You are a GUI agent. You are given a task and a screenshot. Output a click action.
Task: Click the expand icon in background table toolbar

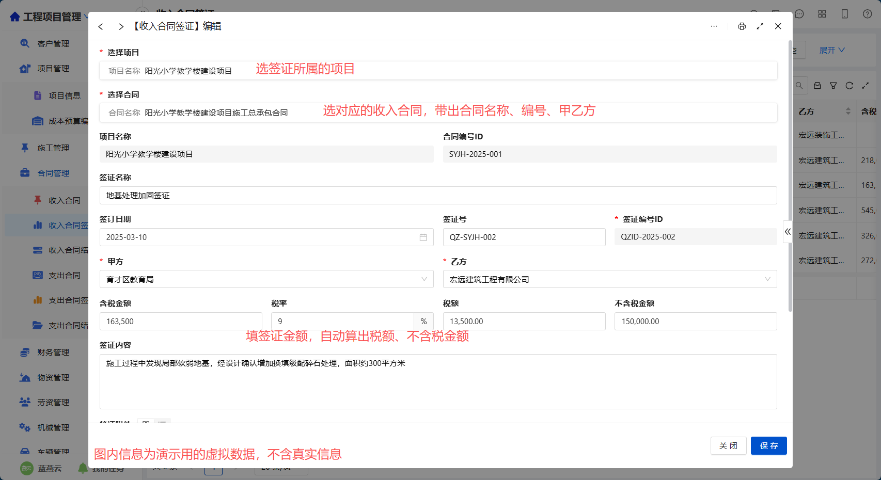(866, 86)
